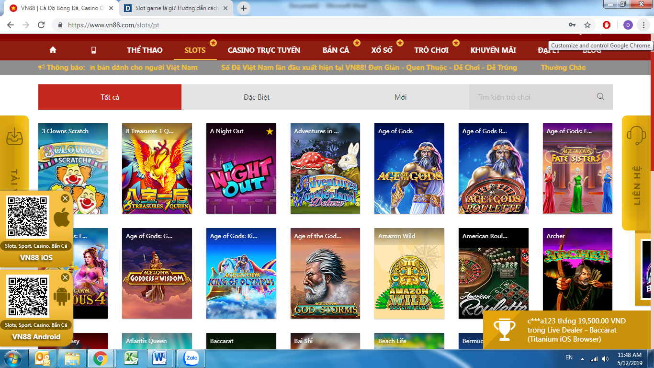This screenshot has width=654, height=368.
Task: Open THỂ THAO menu
Action: tap(145, 50)
